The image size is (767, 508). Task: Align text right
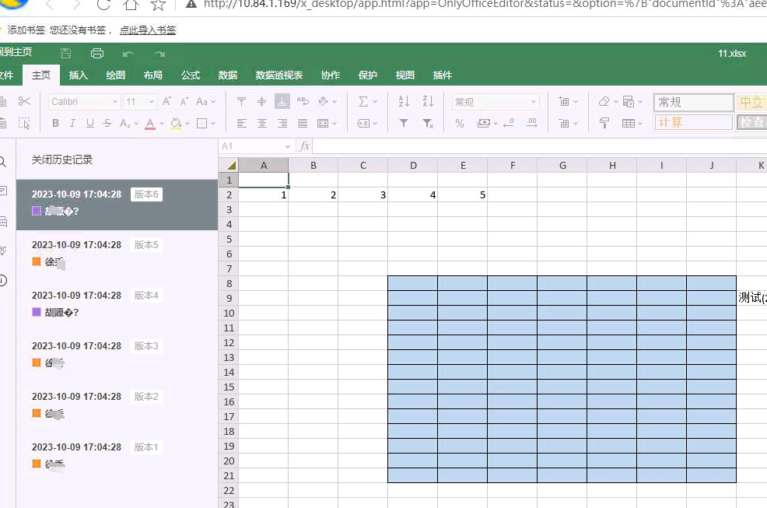click(282, 124)
